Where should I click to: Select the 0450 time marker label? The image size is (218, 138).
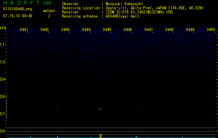[x=211, y=30]
